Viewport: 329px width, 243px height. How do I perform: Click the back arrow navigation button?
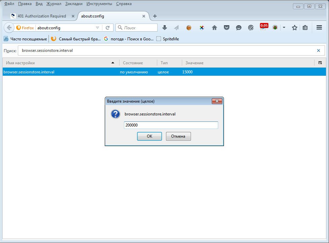pyautogui.click(x=9, y=28)
